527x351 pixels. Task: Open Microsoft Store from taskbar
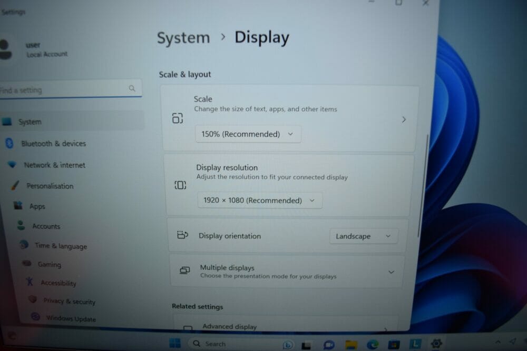394,344
